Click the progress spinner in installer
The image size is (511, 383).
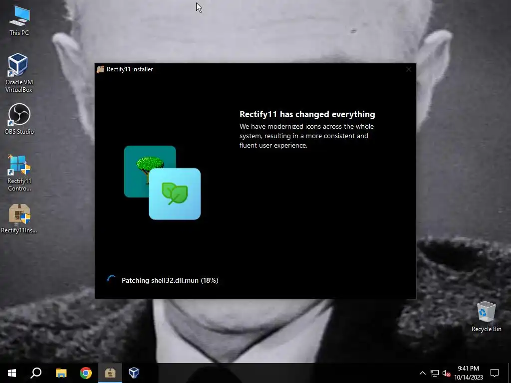point(111,280)
